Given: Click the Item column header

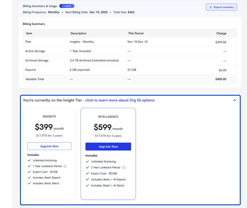Looking at the screenshot, I should 29,33.
